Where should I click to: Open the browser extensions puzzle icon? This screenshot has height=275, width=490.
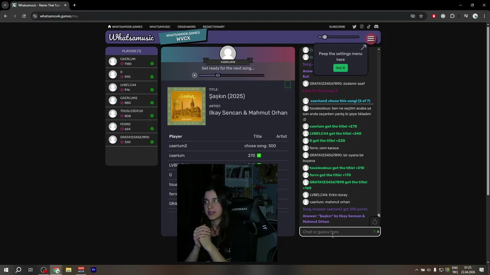click(x=452, y=16)
